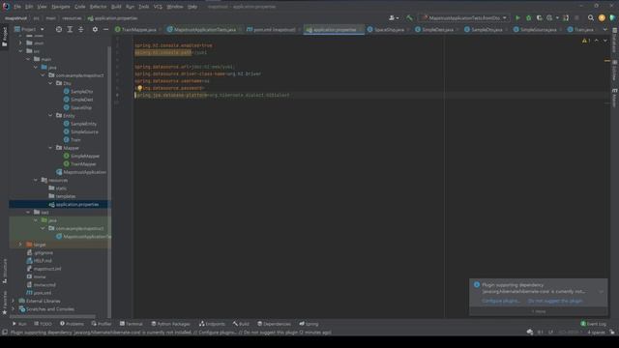The height and width of the screenshot is (348, 619).
Task: Build project with the hammer icon
Action: 409,17
